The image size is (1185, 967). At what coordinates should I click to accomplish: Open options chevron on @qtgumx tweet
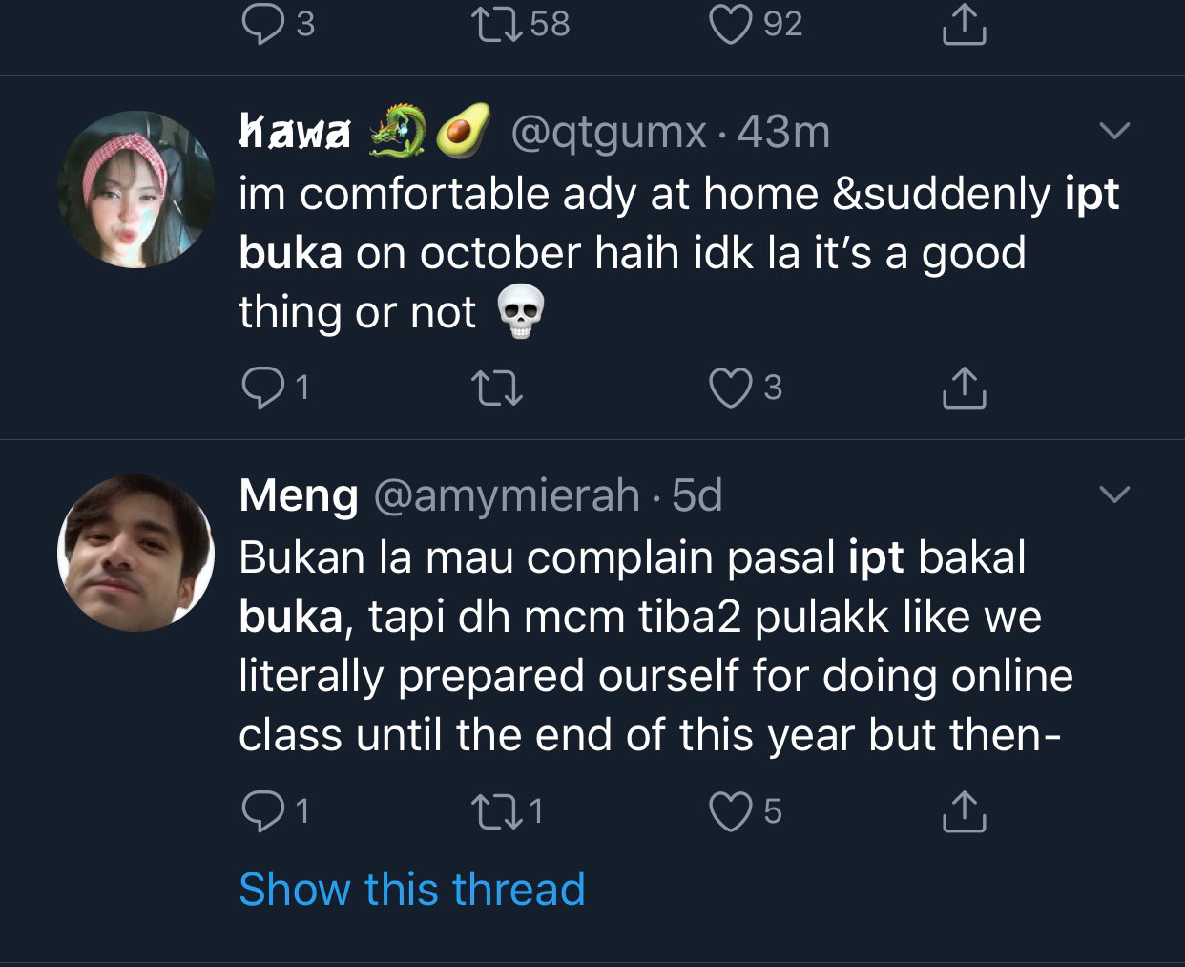click(x=1114, y=130)
